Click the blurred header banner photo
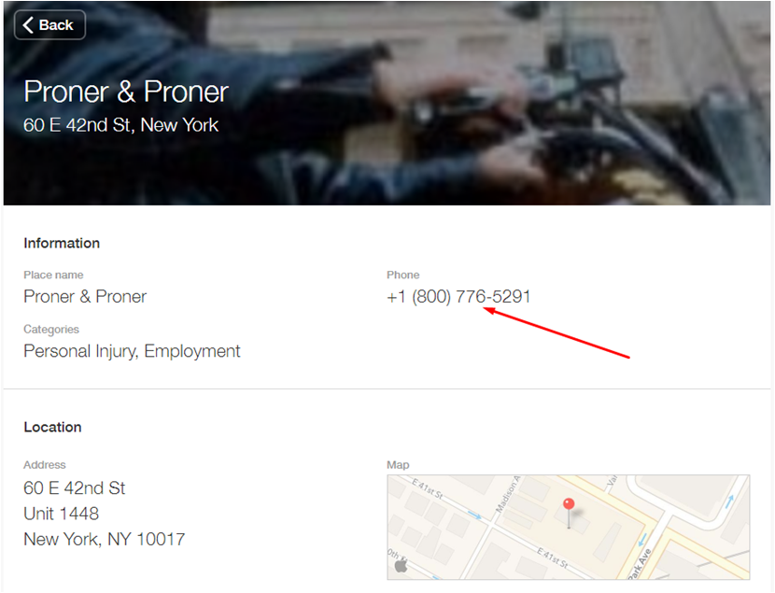 click(x=387, y=104)
